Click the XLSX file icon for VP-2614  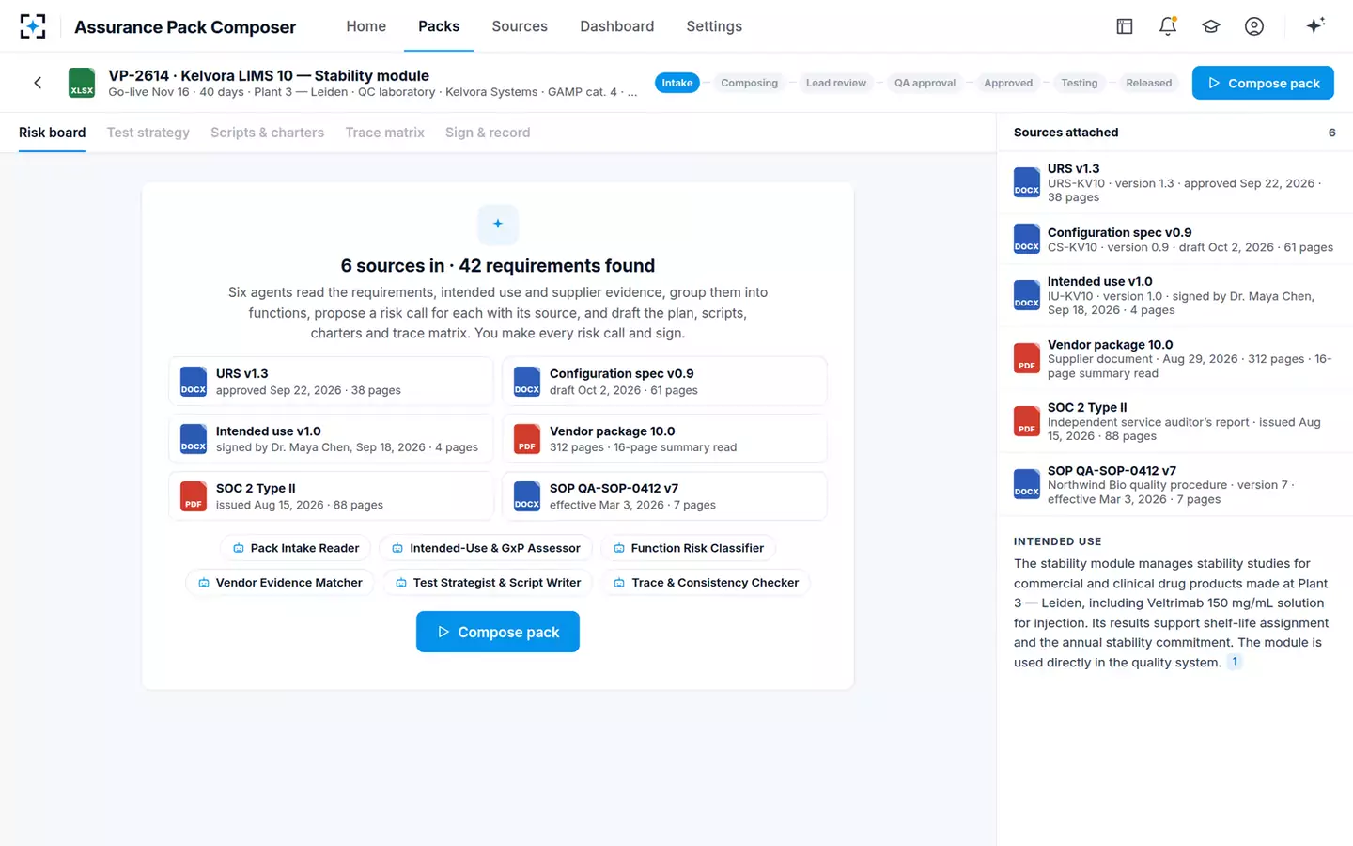[82, 83]
